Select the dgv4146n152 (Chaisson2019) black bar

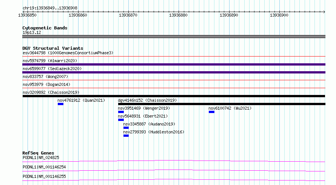coord(222,104)
